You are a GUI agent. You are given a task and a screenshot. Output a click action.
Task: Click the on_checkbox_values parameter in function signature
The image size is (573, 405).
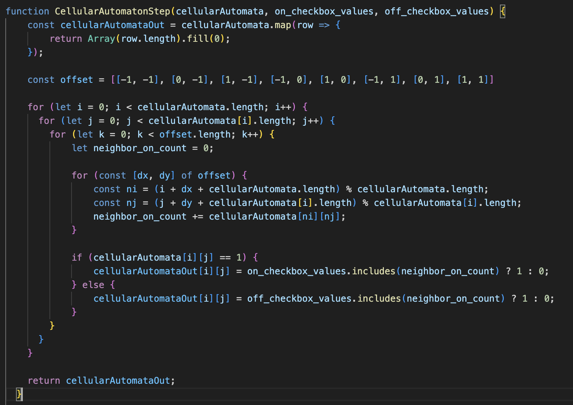pyautogui.click(x=324, y=11)
